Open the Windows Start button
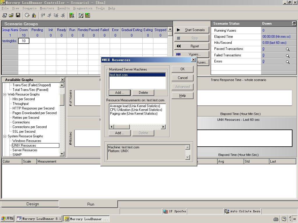The image size is (298, 223). tap(7, 218)
